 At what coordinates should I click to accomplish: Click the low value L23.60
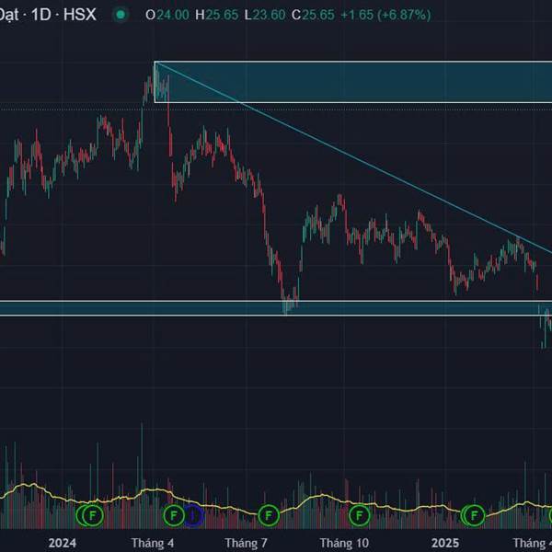(265, 15)
